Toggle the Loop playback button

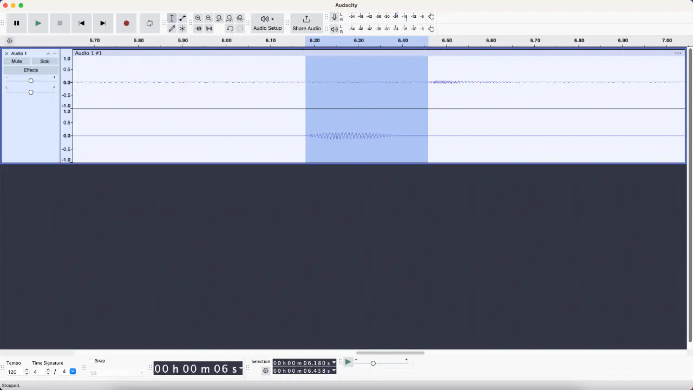(x=149, y=23)
